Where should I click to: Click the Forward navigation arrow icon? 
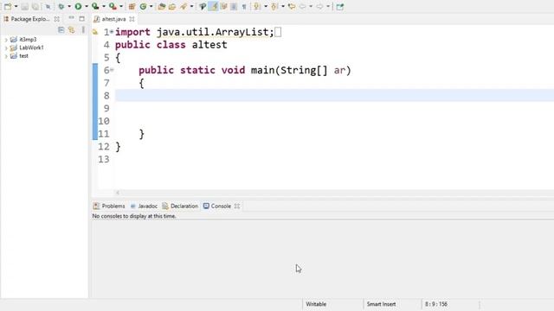[x=319, y=6]
